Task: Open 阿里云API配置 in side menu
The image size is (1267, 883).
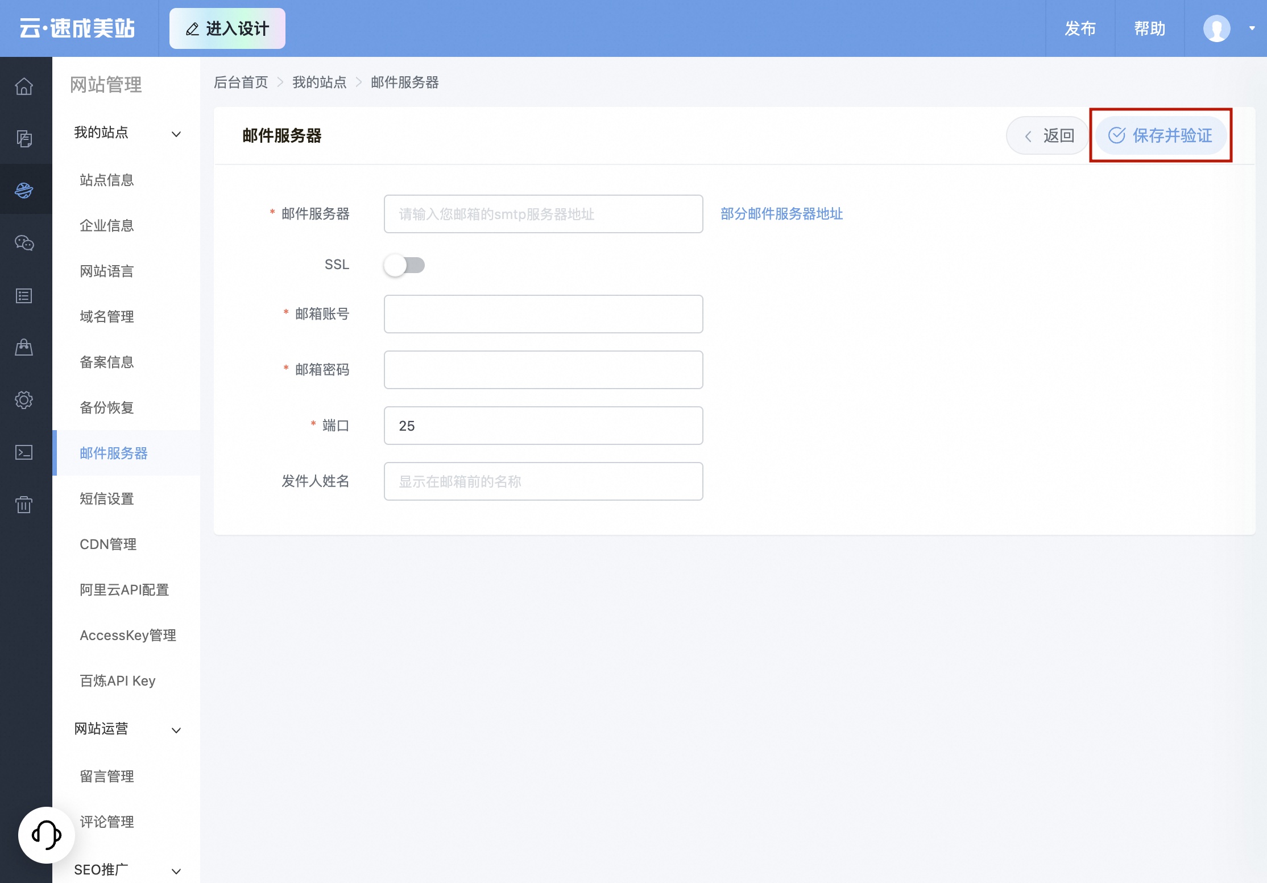Action: point(125,590)
